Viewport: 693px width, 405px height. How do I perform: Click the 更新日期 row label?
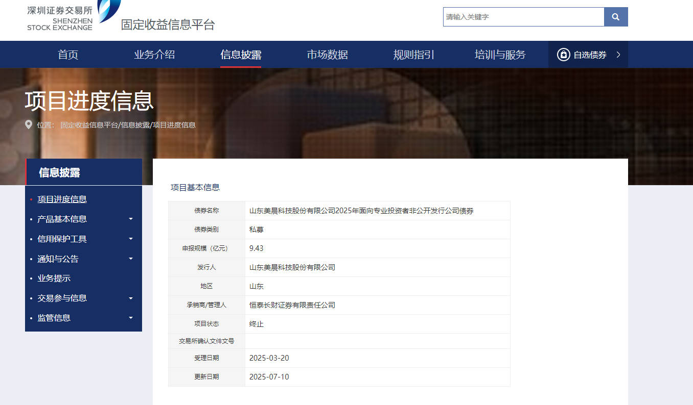[x=206, y=377]
